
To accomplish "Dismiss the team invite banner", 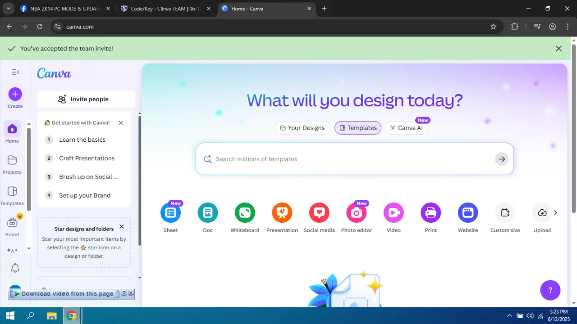I will point(559,49).
